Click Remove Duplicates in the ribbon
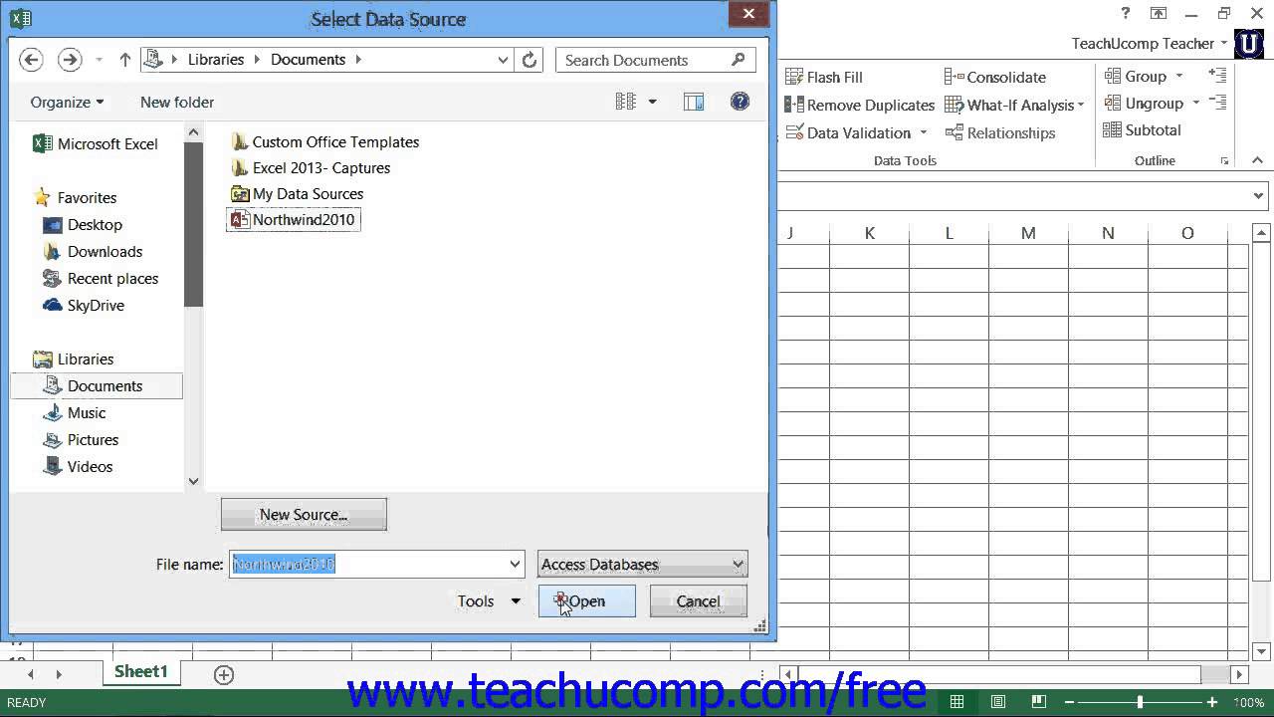This screenshot has height=717, width=1274. 860,105
